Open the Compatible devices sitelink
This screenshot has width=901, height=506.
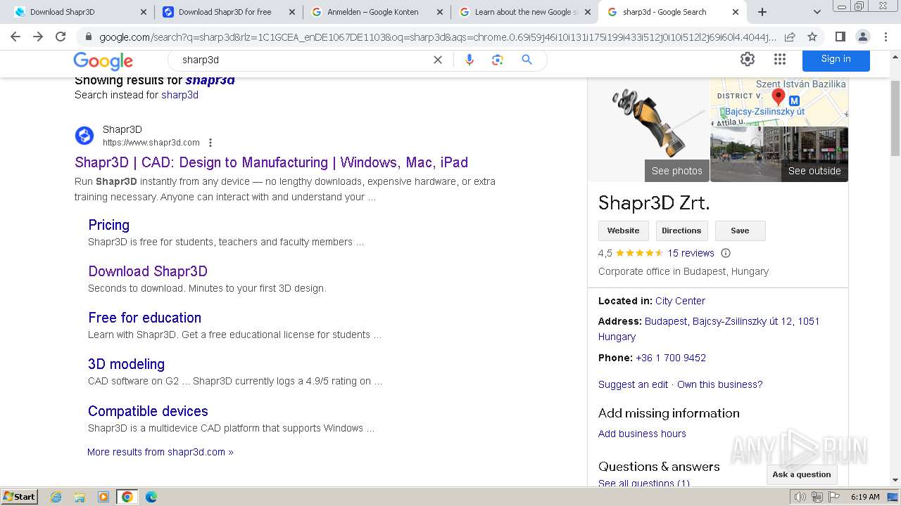click(x=148, y=411)
